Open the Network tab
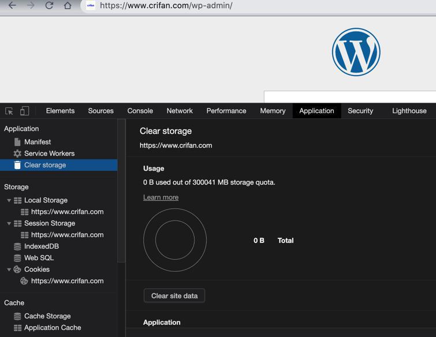The height and width of the screenshot is (337, 436). point(180,111)
